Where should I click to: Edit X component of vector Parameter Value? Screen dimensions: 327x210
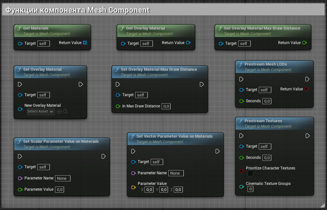[x=149, y=190]
